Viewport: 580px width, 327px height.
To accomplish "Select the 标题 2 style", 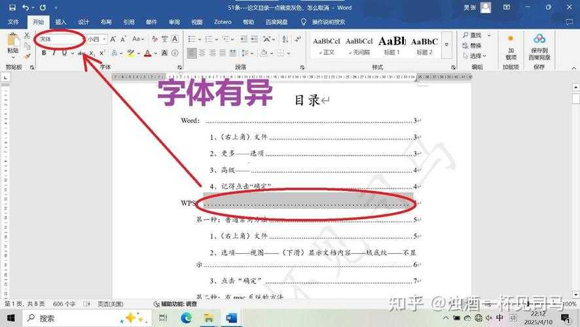I will point(424,46).
